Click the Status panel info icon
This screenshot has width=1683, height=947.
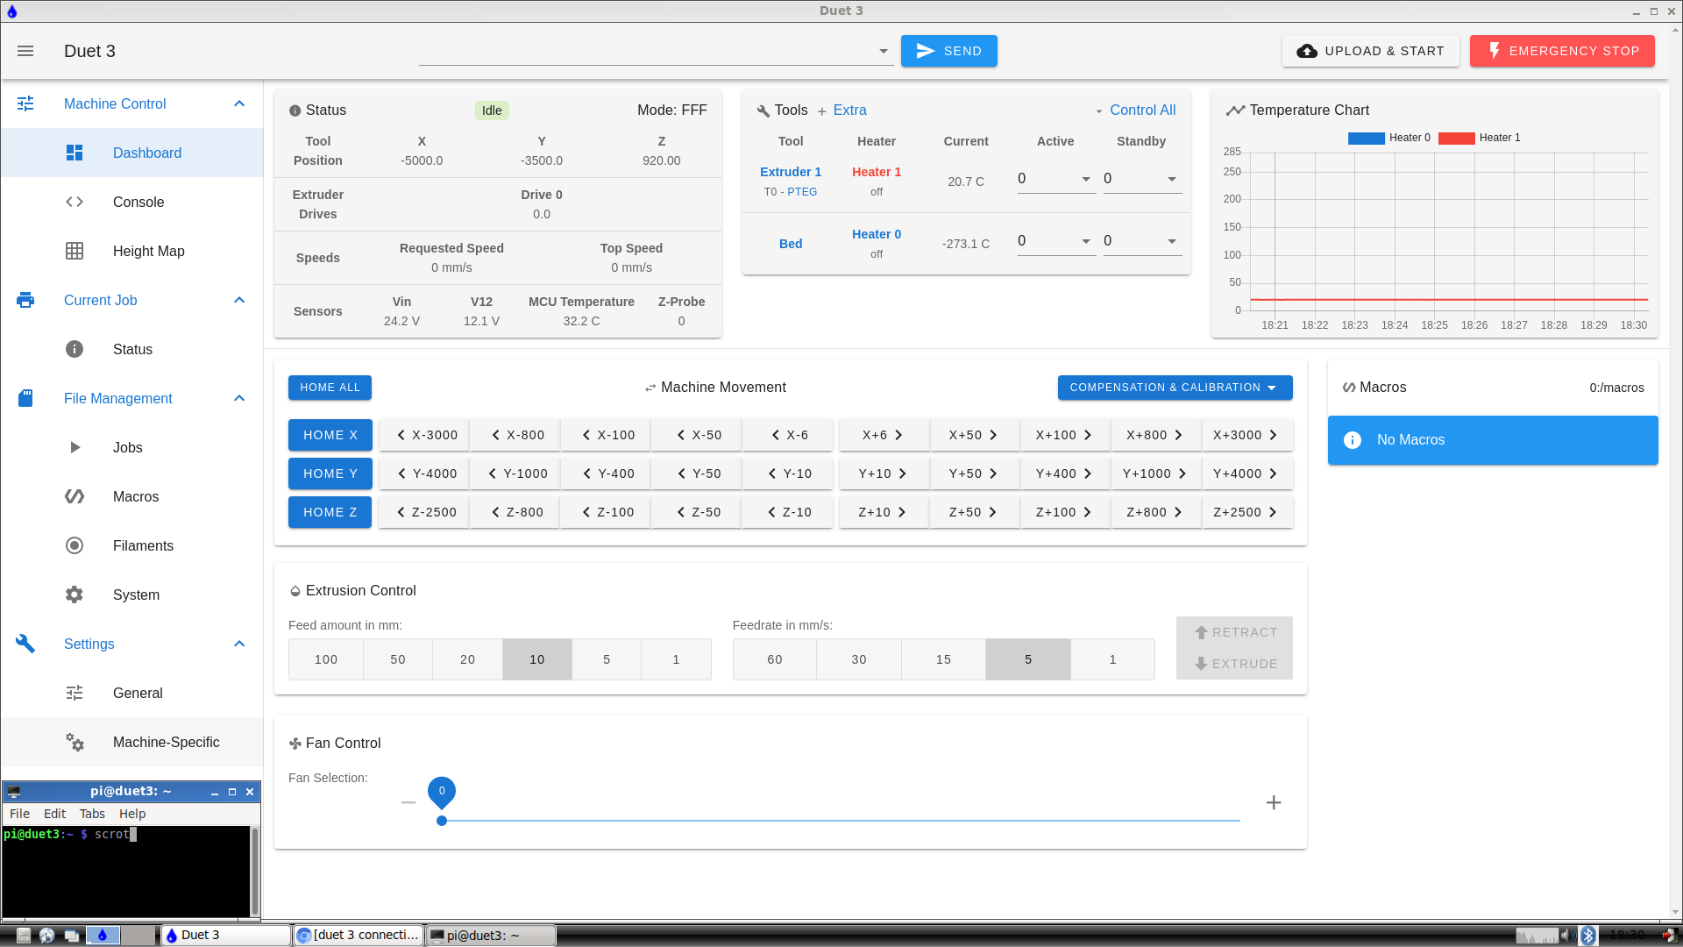click(295, 110)
